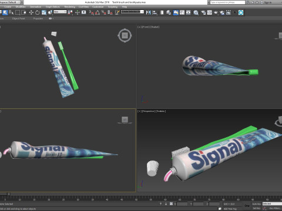The image size is (282, 211).
Task: Click the Use Pivot Point Center icon
Action: pyautogui.click(x=70, y=12)
